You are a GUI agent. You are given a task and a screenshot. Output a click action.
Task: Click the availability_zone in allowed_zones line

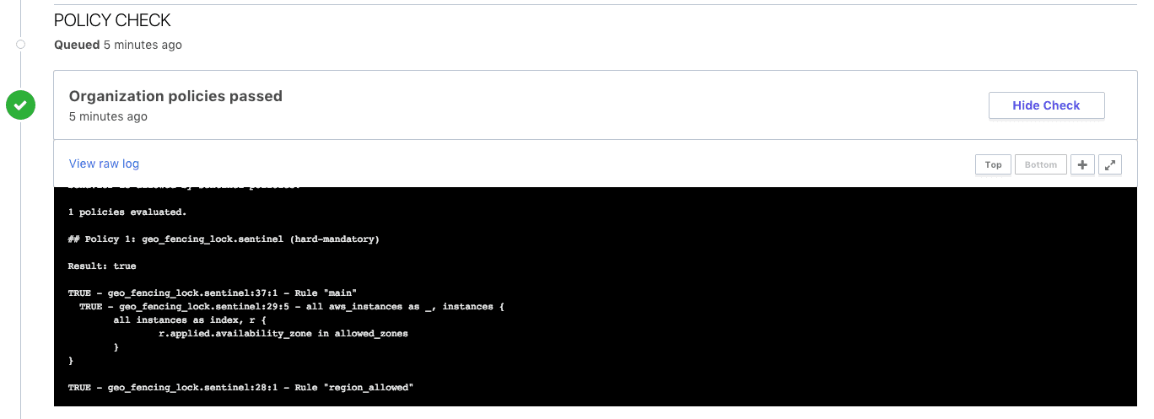coord(283,334)
